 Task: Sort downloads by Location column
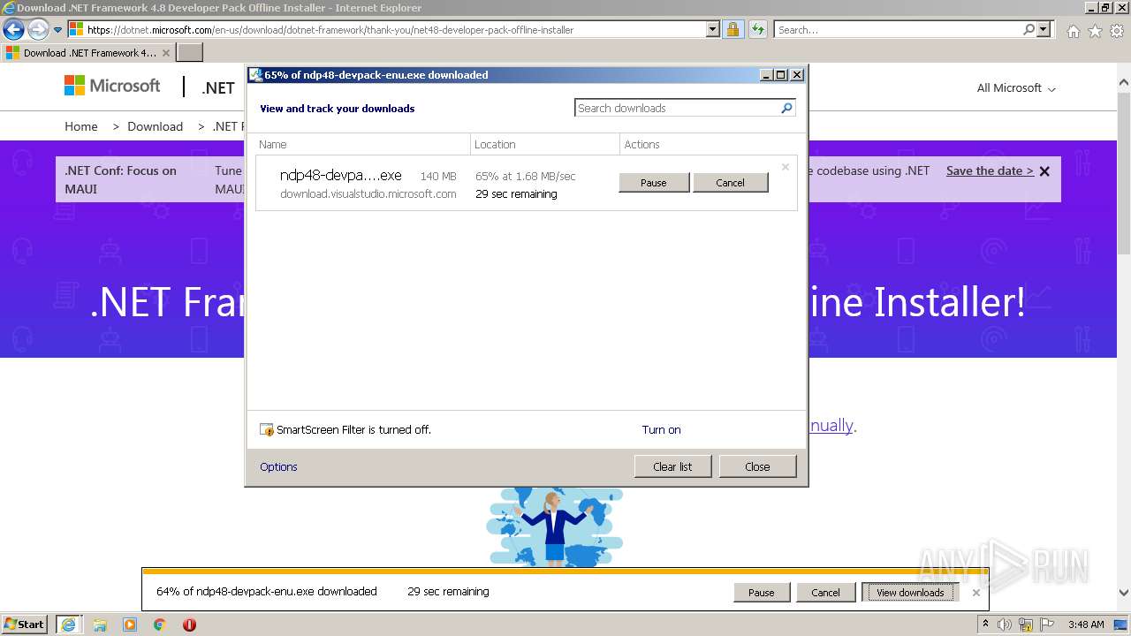point(545,144)
